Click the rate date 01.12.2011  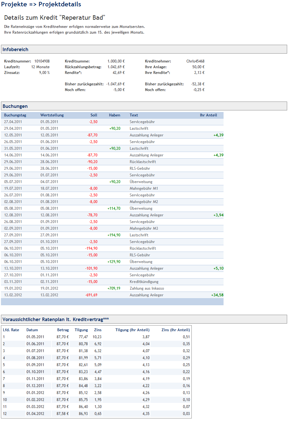(35, 386)
